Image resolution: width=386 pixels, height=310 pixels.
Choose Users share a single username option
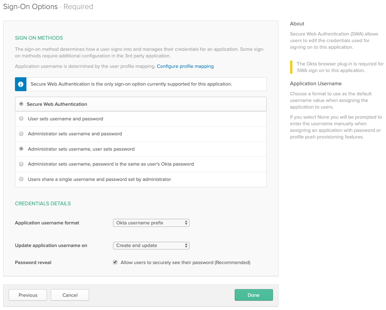point(22,179)
